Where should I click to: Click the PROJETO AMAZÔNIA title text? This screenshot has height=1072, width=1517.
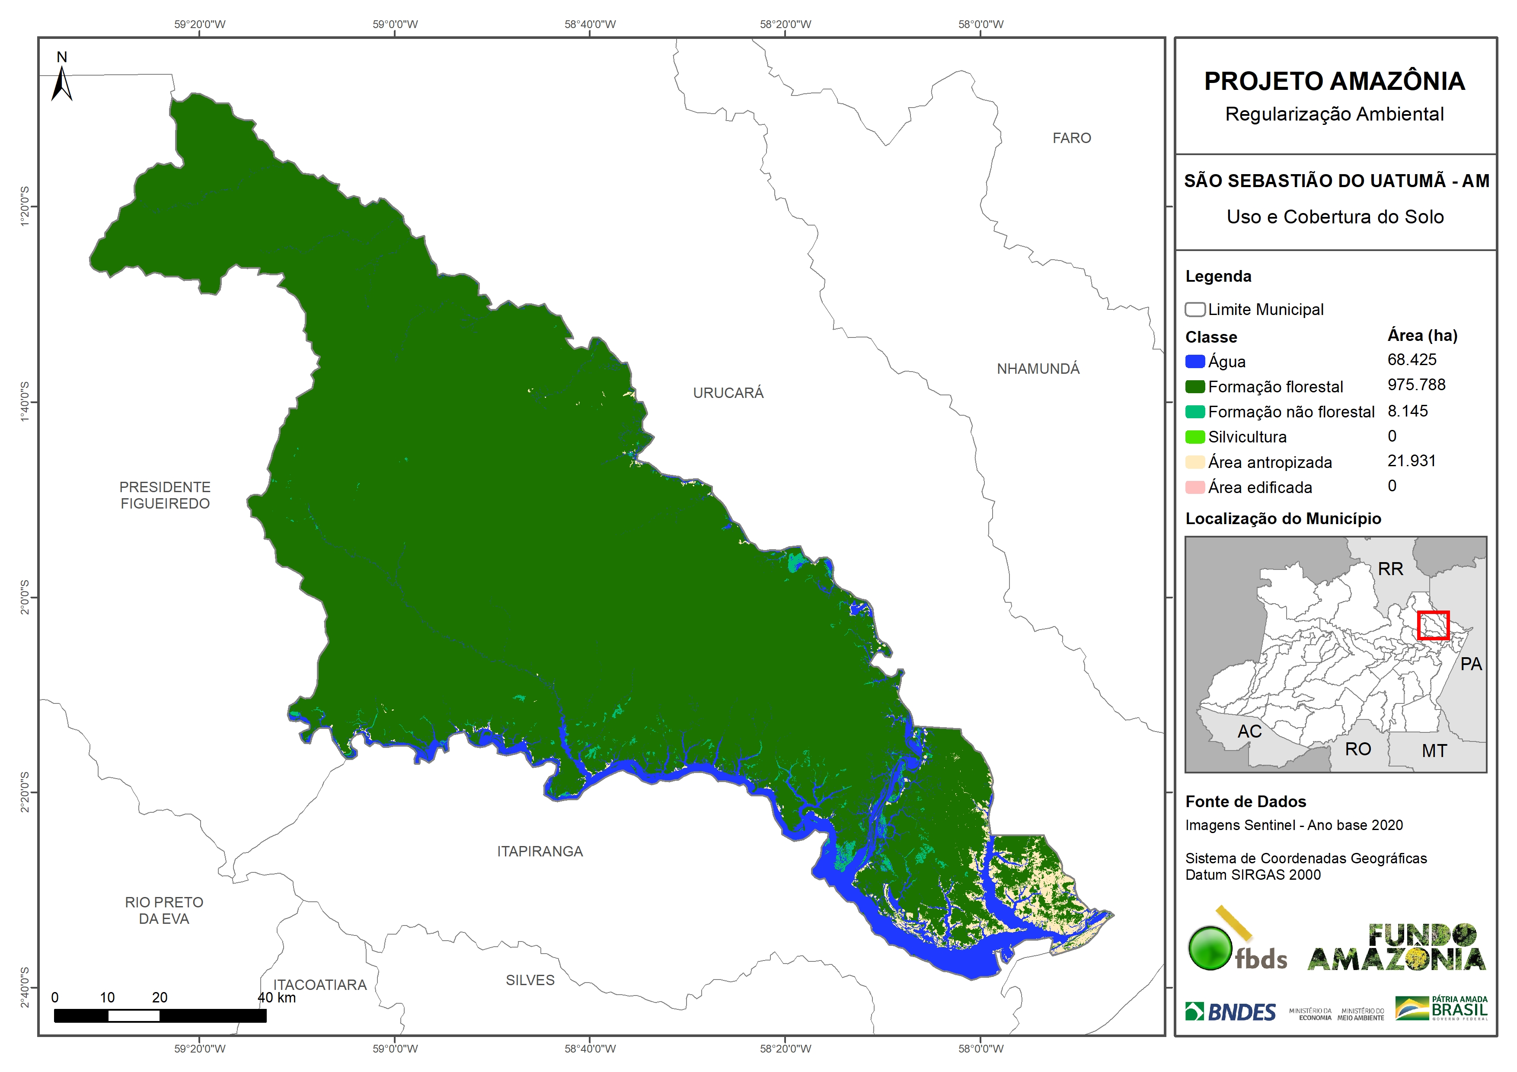coord(1335,81)
